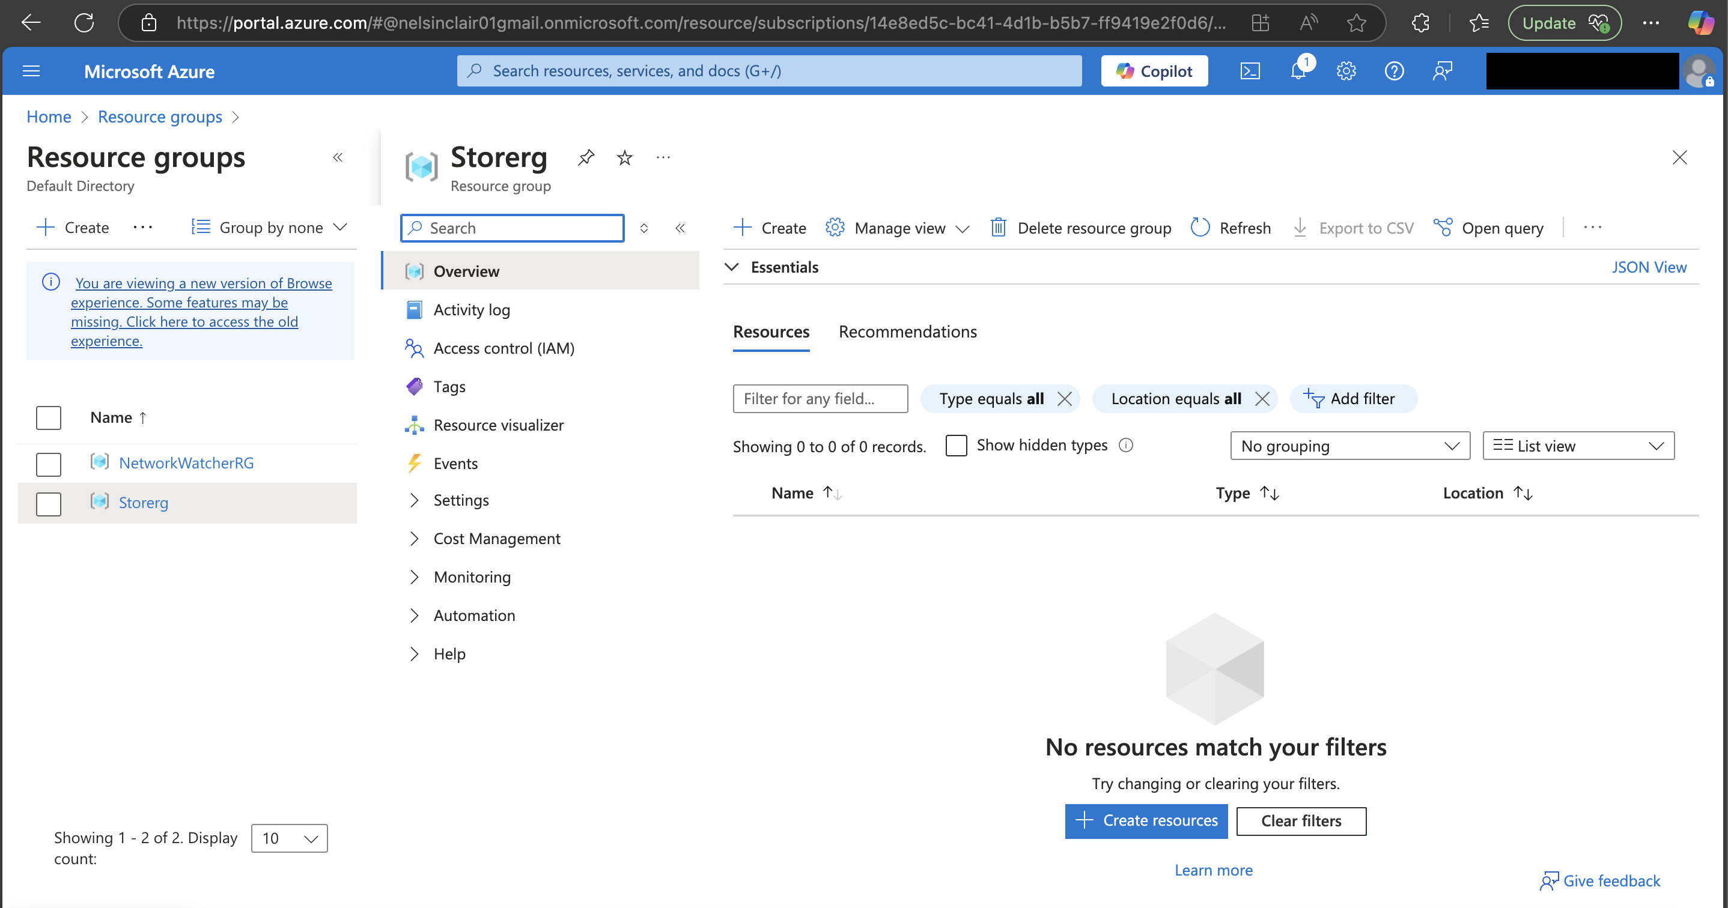1728x908 pixels.
Task: Click expand/collapse all menu arrows icon
Action: pyautogui.click(x=644, y=228)
